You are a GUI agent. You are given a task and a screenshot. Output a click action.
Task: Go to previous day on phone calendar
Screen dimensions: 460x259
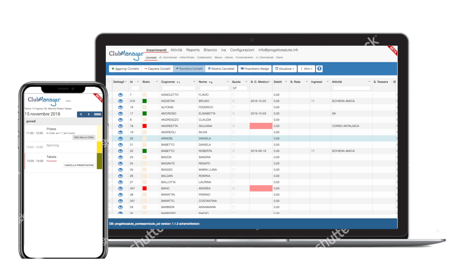click(x=81, y=114)
